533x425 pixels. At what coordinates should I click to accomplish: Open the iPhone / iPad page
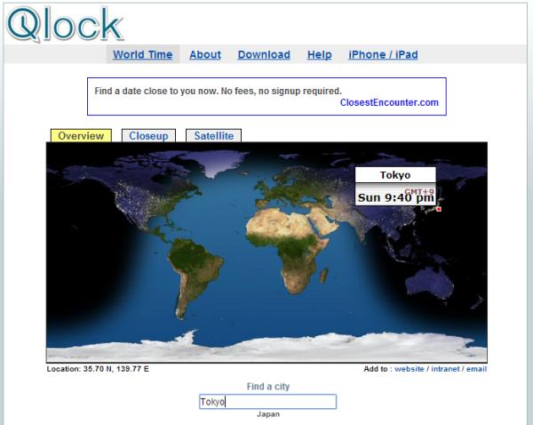pyautogui.click(x=383, y=54)
